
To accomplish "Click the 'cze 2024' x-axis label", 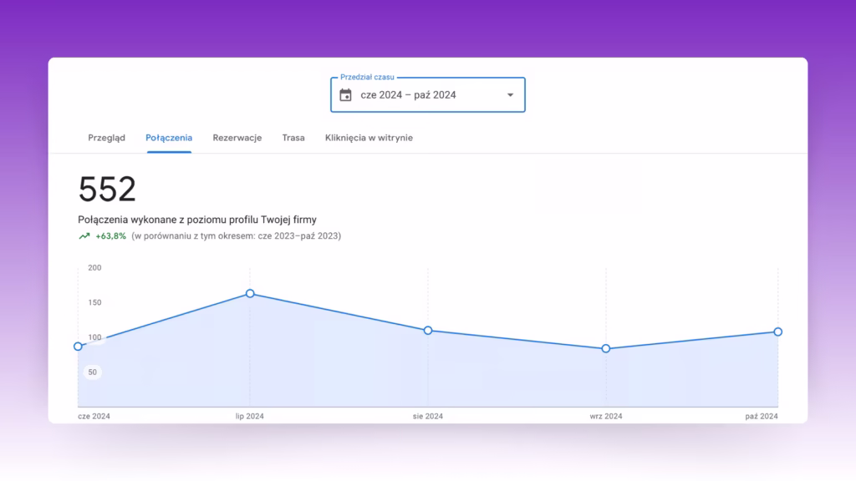I will coord(94,416).
